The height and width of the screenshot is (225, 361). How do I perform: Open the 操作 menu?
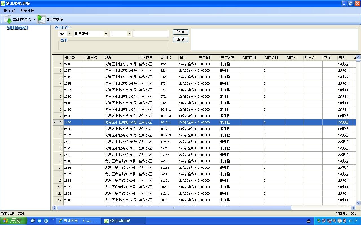coord(9,10)
